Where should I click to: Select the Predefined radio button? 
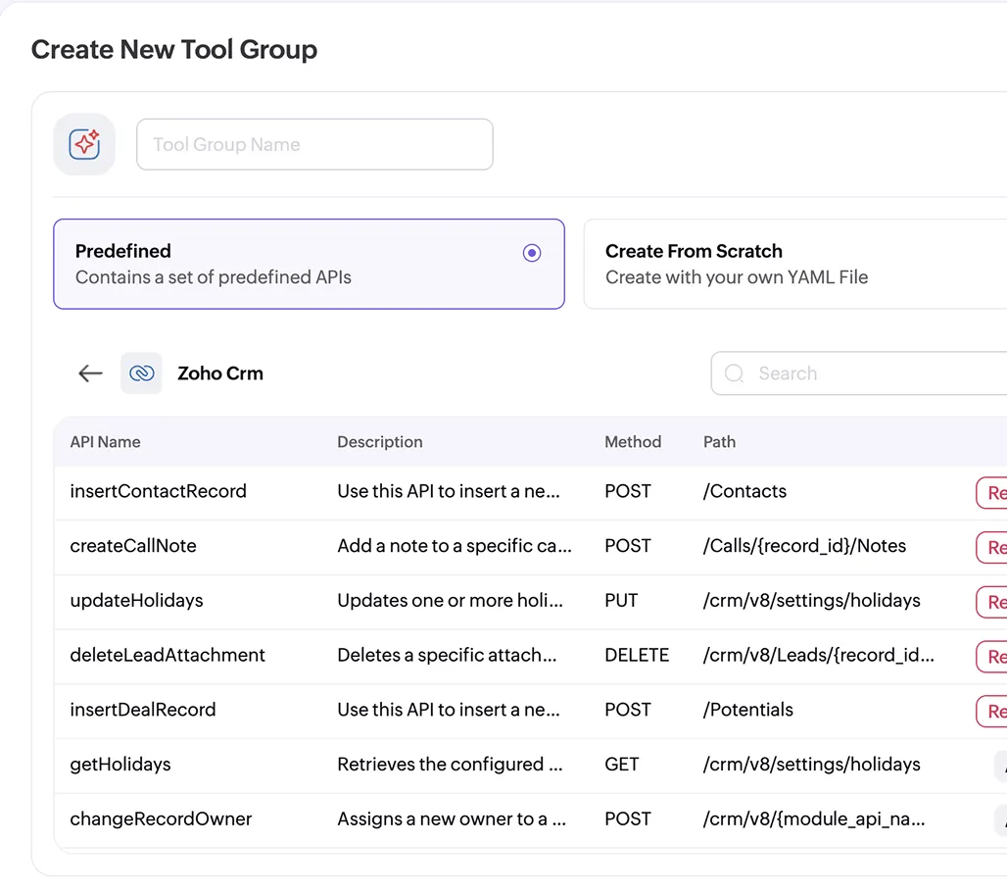[532, 253]
